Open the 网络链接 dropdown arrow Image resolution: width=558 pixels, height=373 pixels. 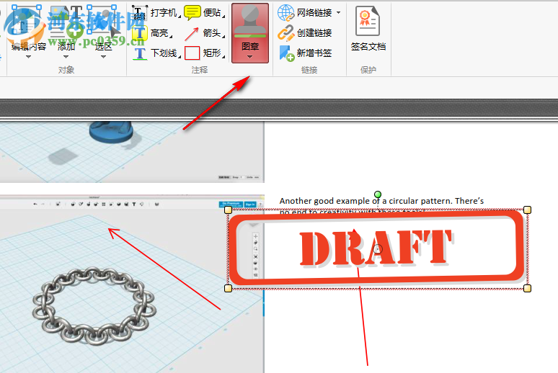pyautogui.click(x=338, y=13)
